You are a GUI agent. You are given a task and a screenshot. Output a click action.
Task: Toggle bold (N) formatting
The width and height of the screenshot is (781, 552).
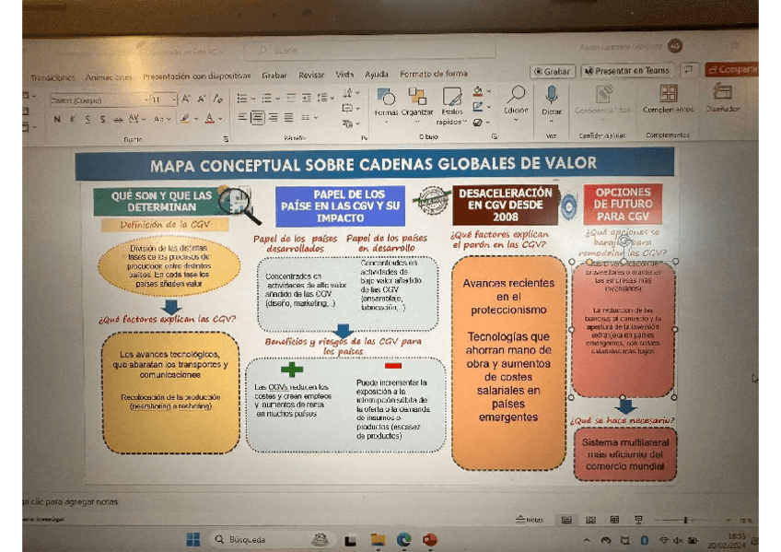point(57,119)
